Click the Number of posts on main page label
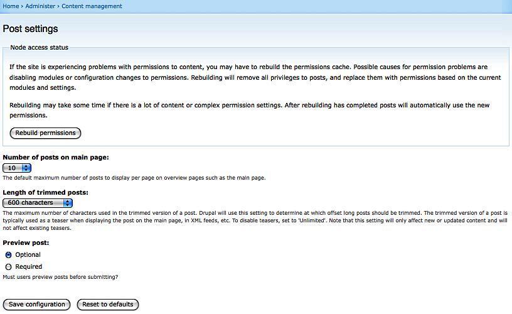The image size is (512, 314). (x=56, y=158)
